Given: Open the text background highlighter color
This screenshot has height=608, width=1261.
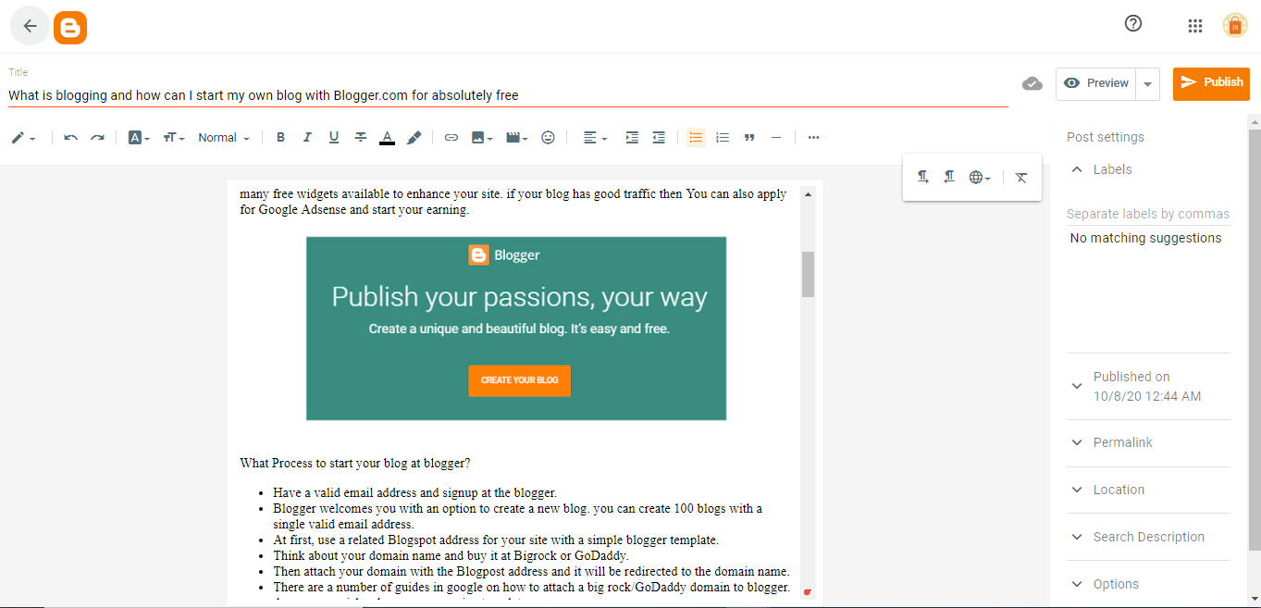Looking at the screenshot, I should 414,138.
